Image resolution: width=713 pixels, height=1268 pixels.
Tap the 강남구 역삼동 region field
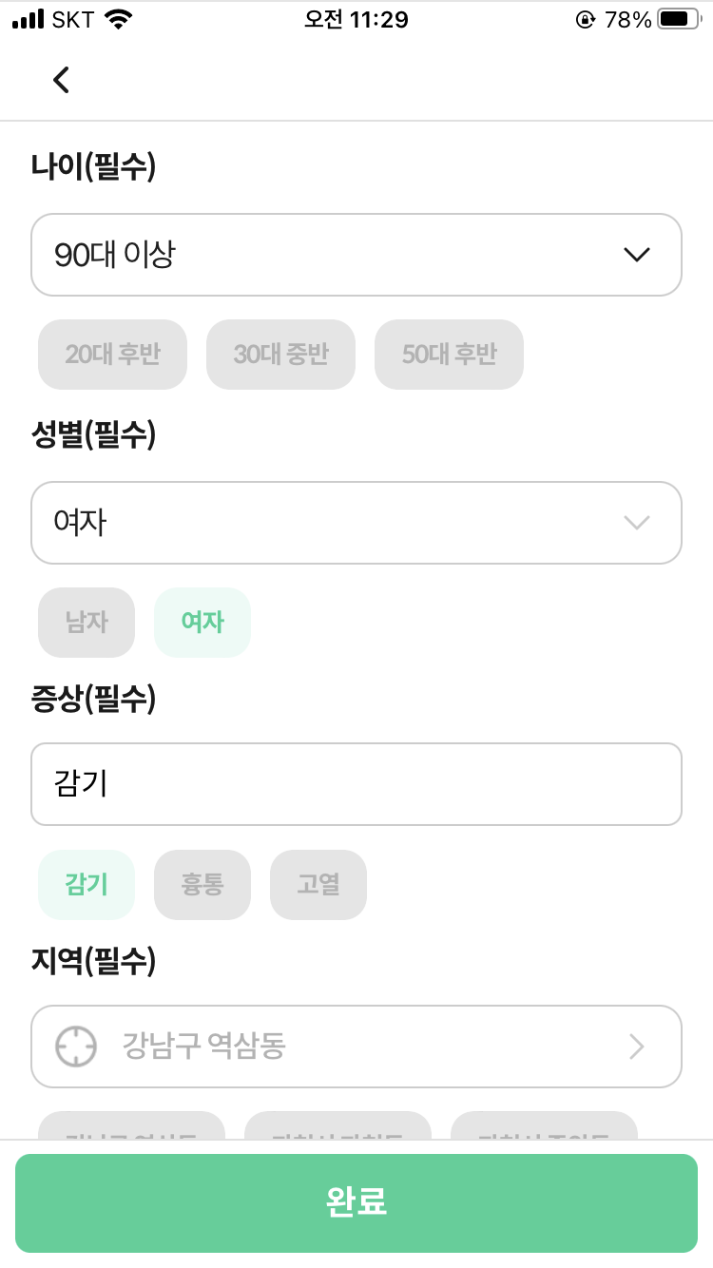pos(356,1047)
